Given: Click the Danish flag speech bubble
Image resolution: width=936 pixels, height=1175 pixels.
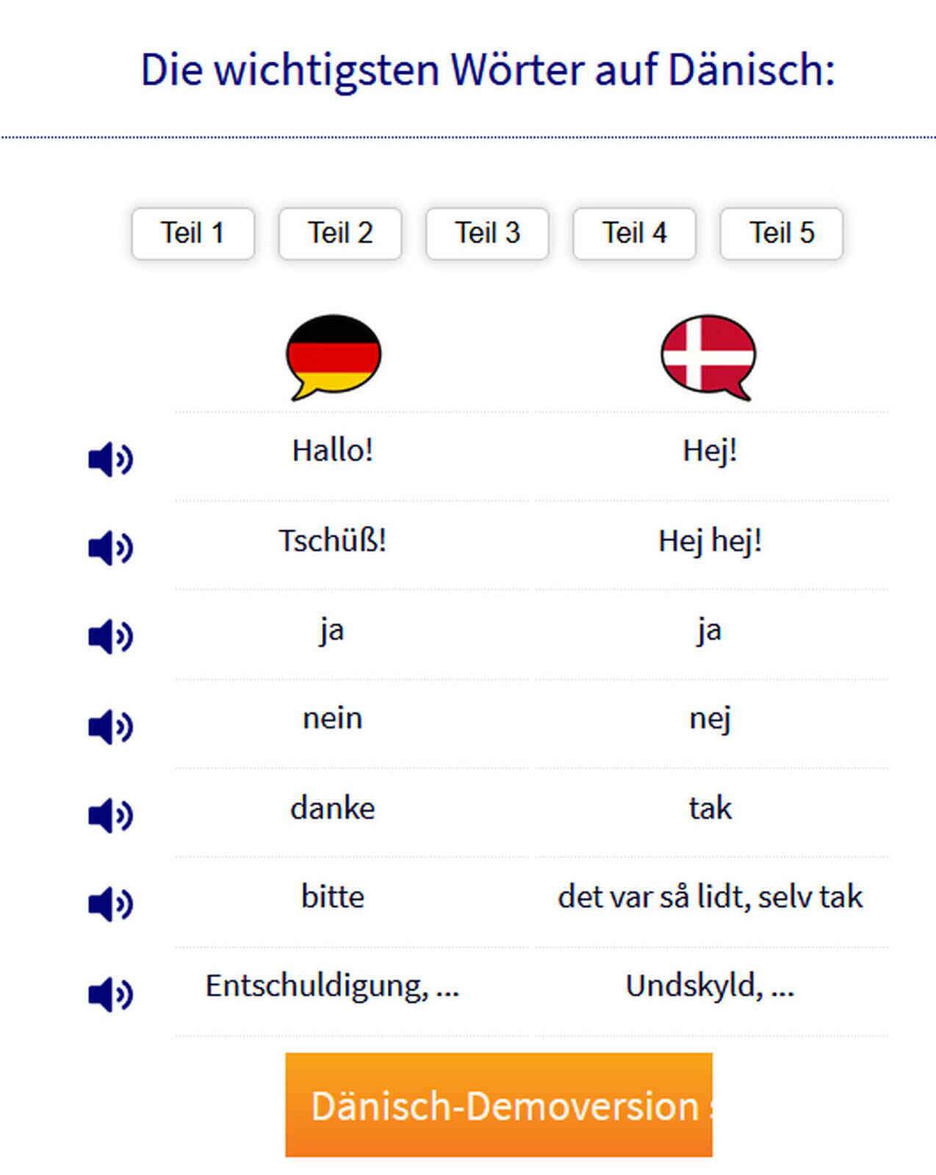Looking at the screenshot, I should click(708, 357).
